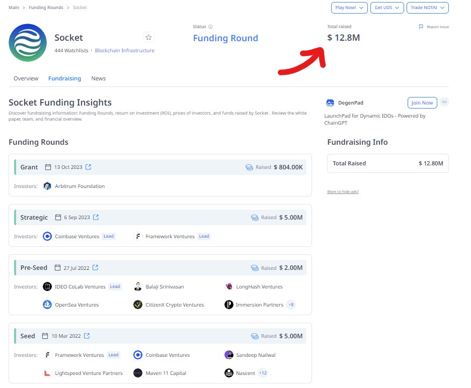Open Coinbase Ventures logo in Seed round
This screenshot has height=388, width=471.
click(138, 355)
